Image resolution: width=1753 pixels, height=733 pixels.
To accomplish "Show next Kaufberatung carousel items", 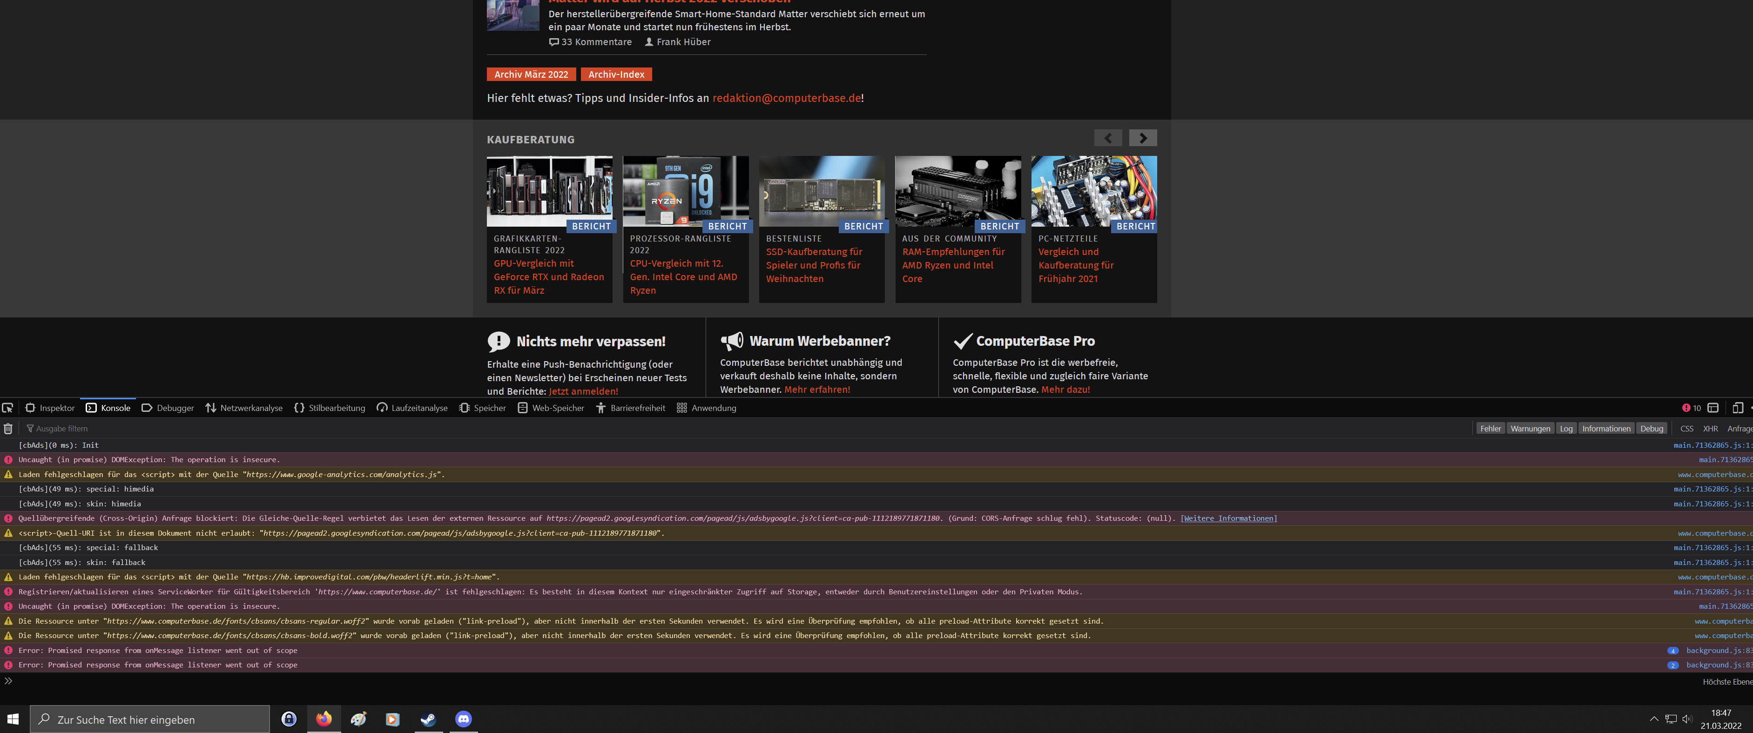I will pyautogui.click(x=1143, y=138).
